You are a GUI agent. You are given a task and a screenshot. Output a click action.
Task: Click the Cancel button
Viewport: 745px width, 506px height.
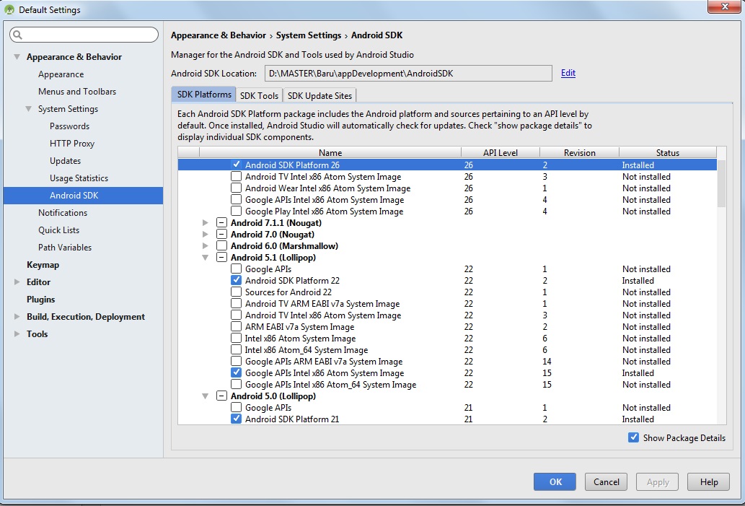tap(606, 482)
